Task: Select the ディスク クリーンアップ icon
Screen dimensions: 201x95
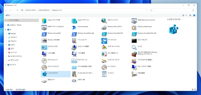Action: click(104, 61)
